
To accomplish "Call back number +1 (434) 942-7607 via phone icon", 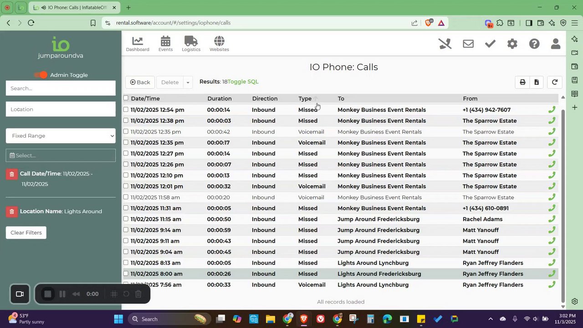I will (552, 110).
